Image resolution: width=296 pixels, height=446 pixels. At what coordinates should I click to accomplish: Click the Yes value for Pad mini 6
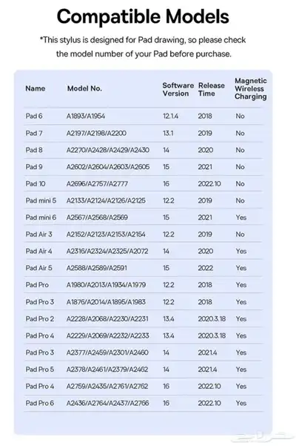click(241, 217)
